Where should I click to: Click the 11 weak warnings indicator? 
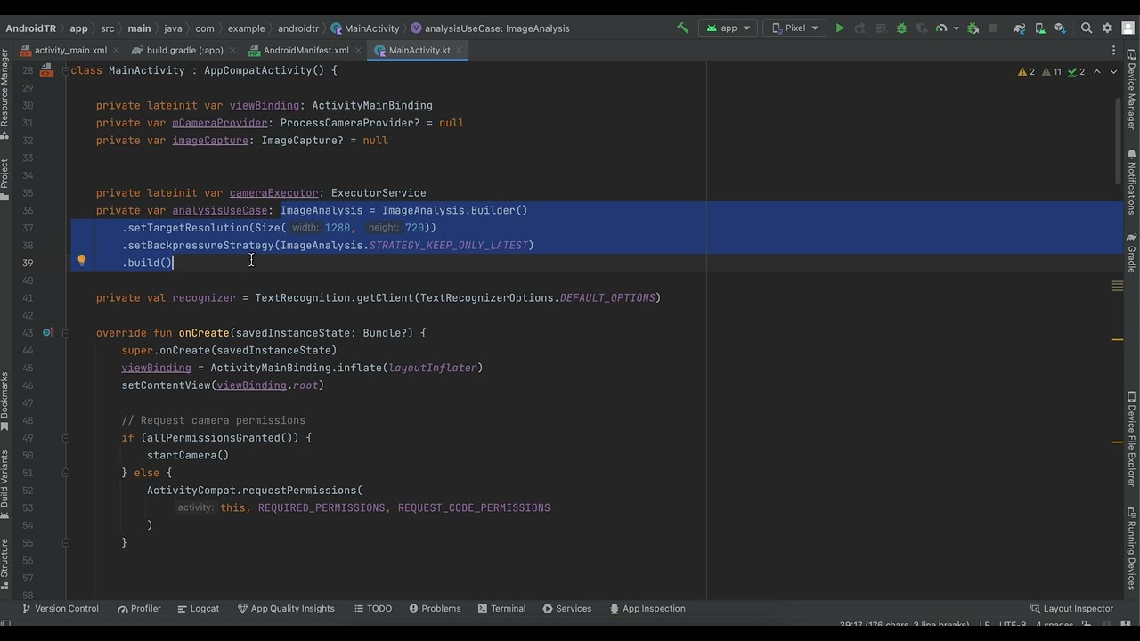1052,71
